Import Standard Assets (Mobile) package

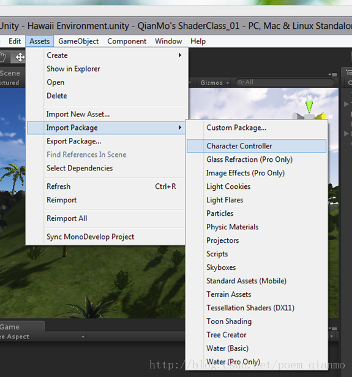click(x=257, y=281)
